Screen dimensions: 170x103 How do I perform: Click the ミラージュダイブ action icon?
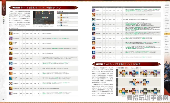[x=94, y=52]
